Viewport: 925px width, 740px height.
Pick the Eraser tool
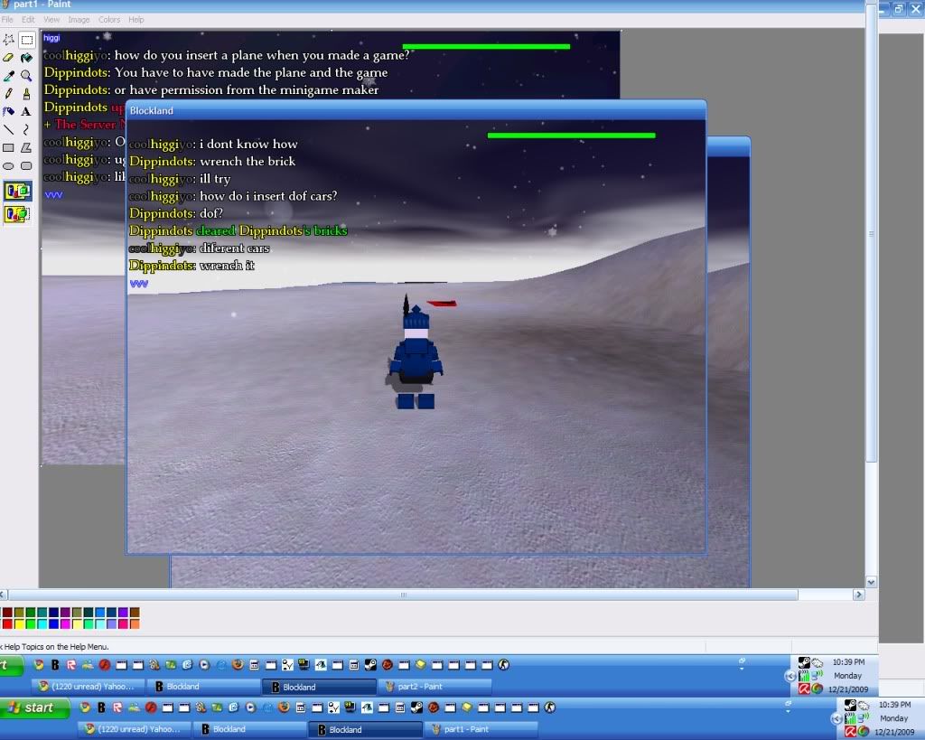pyautogui.click(x=9, y=58)
